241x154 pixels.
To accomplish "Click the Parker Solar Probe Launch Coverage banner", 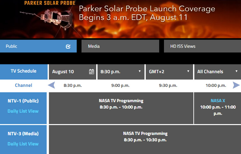I will click(x=120, y=19).
